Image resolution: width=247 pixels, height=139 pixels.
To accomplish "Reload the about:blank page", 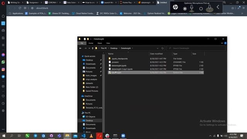I will (x=20, y=8).
